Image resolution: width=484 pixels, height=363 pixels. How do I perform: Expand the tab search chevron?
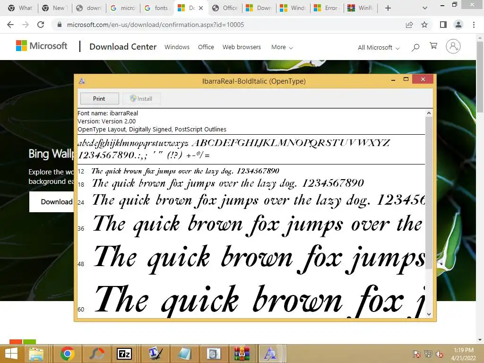click(x=425, y=8)
